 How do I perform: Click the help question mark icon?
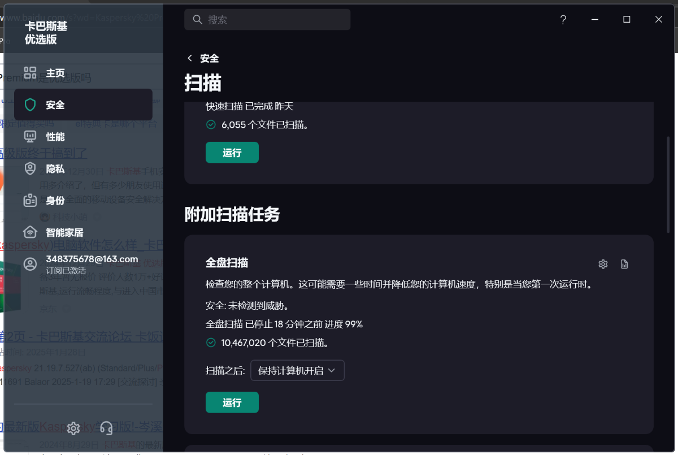pyautogui.click(x=563, y=19)
